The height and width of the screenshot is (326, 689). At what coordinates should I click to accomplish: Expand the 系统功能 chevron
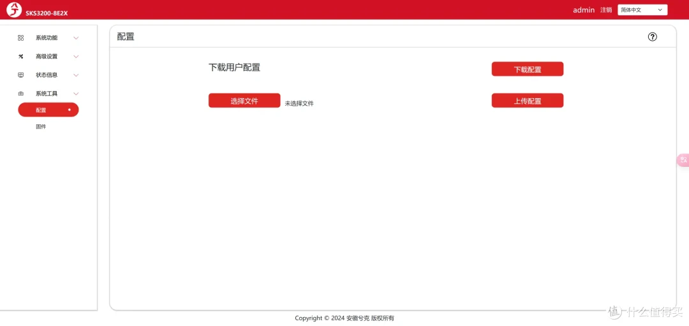[x=76, y=38]
